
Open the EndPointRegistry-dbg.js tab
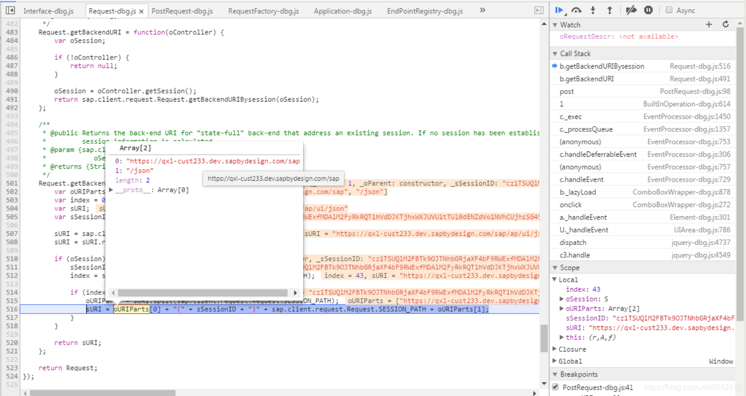pos(425,11)
